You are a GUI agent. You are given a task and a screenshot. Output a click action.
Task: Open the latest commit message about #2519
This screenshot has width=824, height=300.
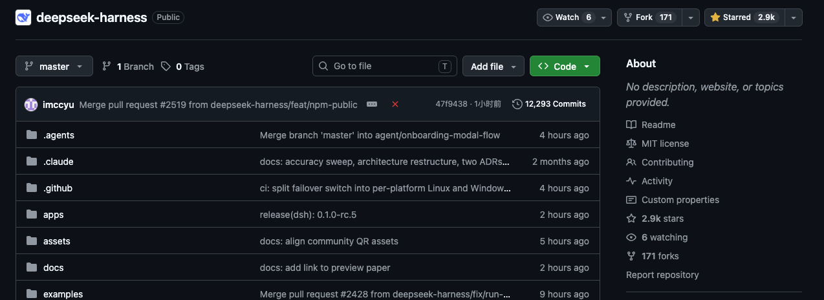(x=218, y=104)
